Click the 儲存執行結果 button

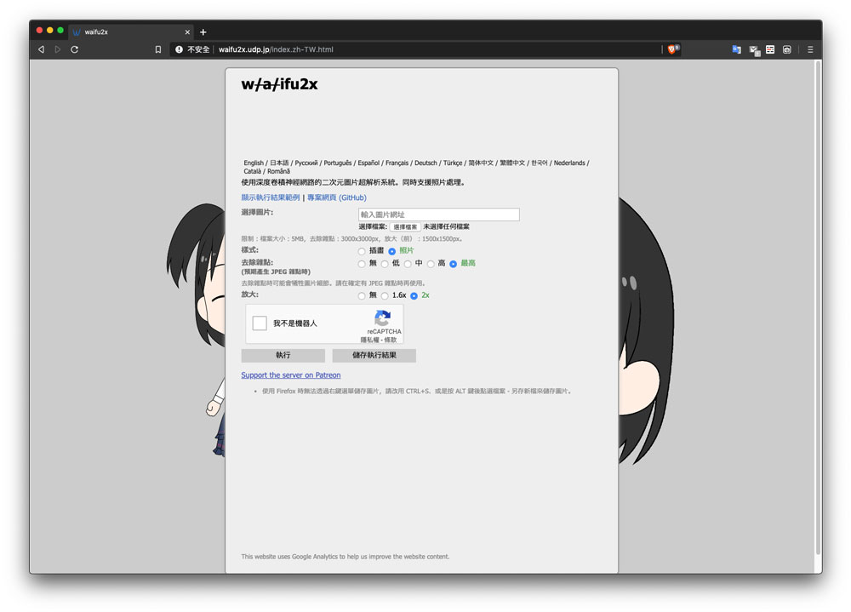374,355
